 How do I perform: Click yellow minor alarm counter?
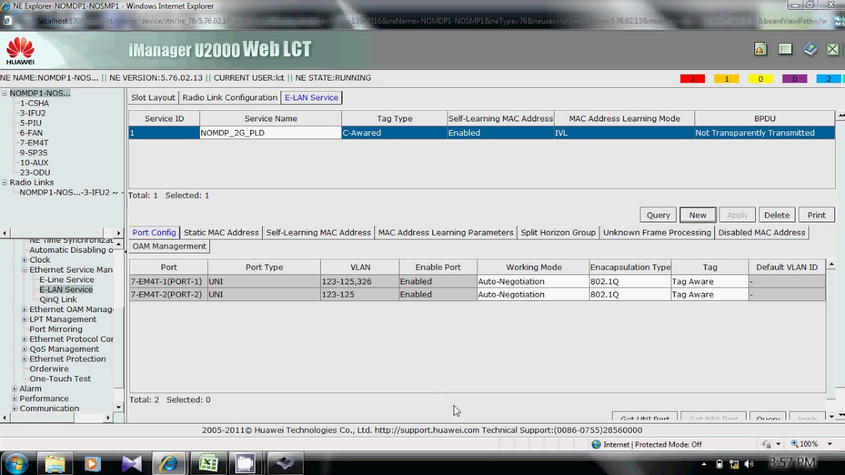[760, 79]
